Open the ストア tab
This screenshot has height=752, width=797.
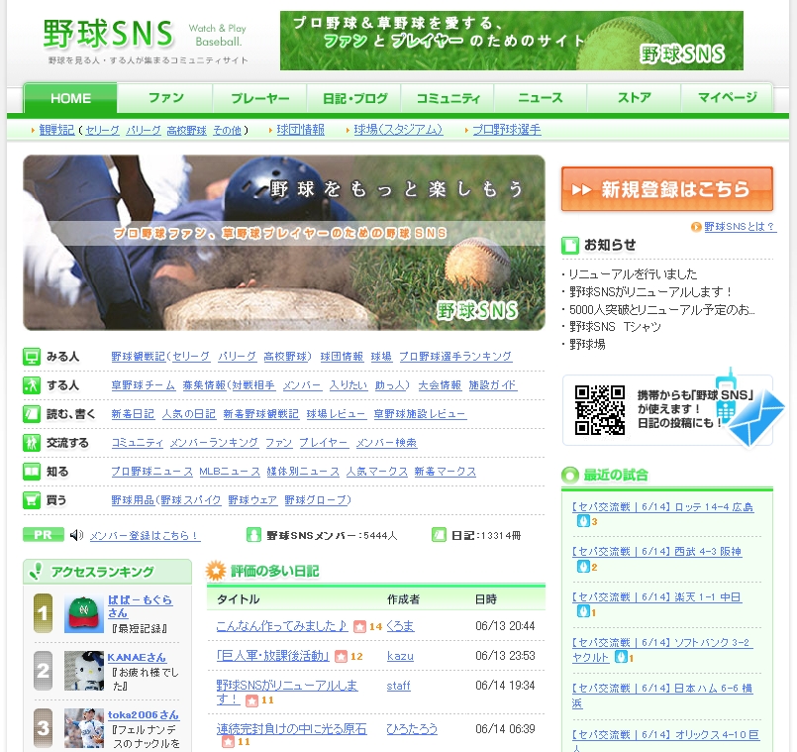click(634, 98)
